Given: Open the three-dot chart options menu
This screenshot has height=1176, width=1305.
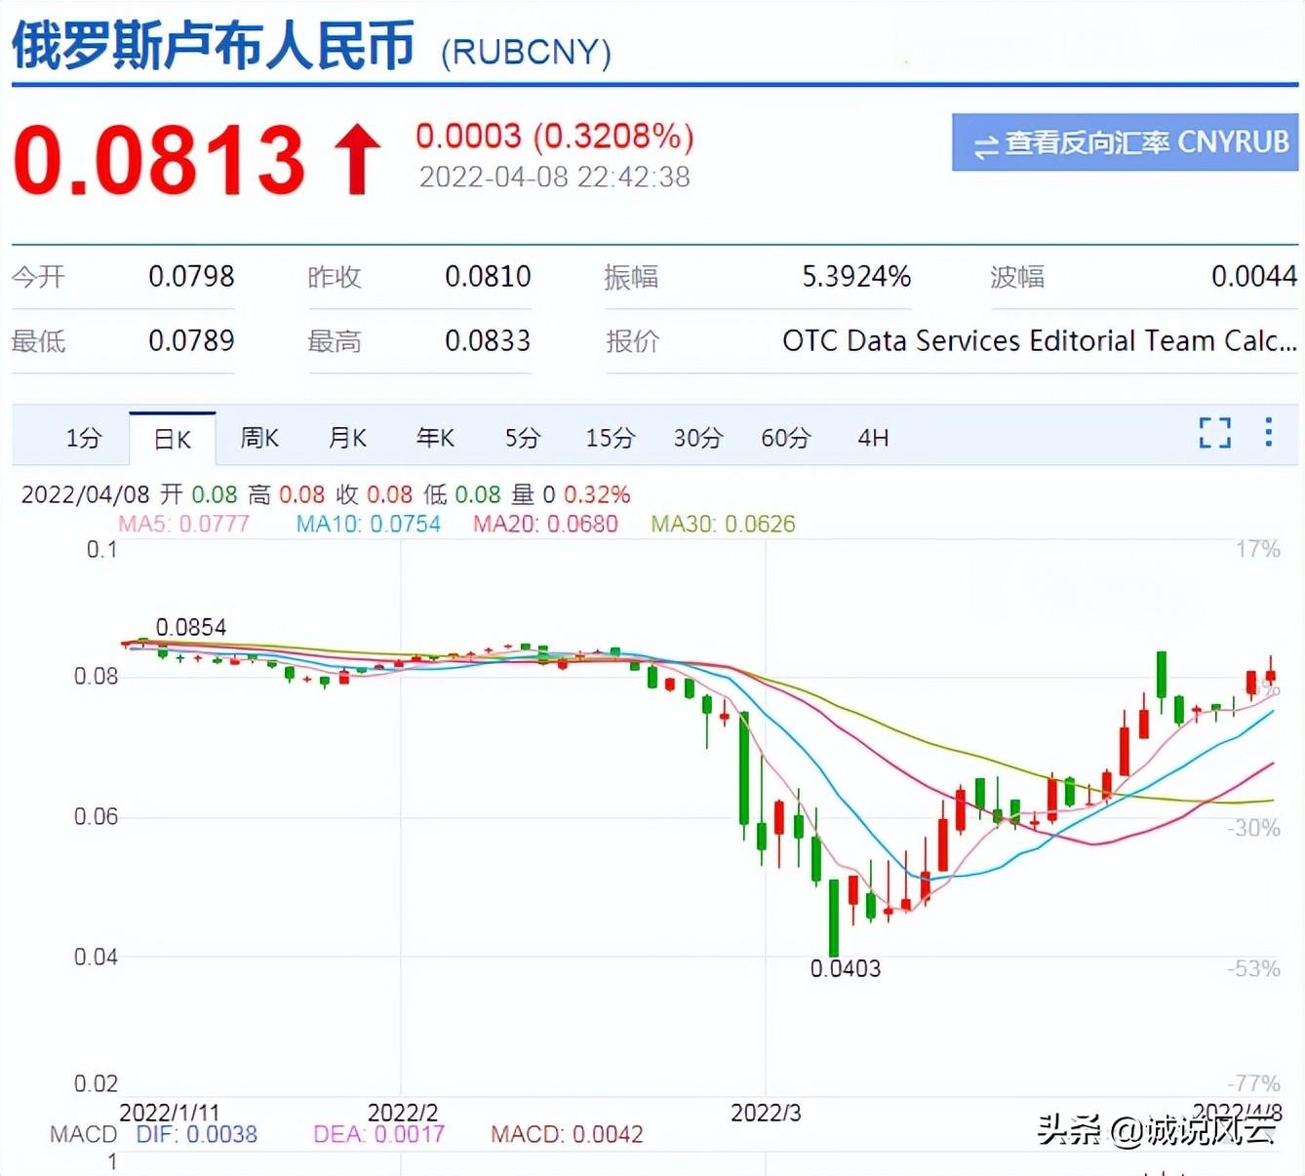Looking at the screenshot, I should click(x=1268, y=432).
